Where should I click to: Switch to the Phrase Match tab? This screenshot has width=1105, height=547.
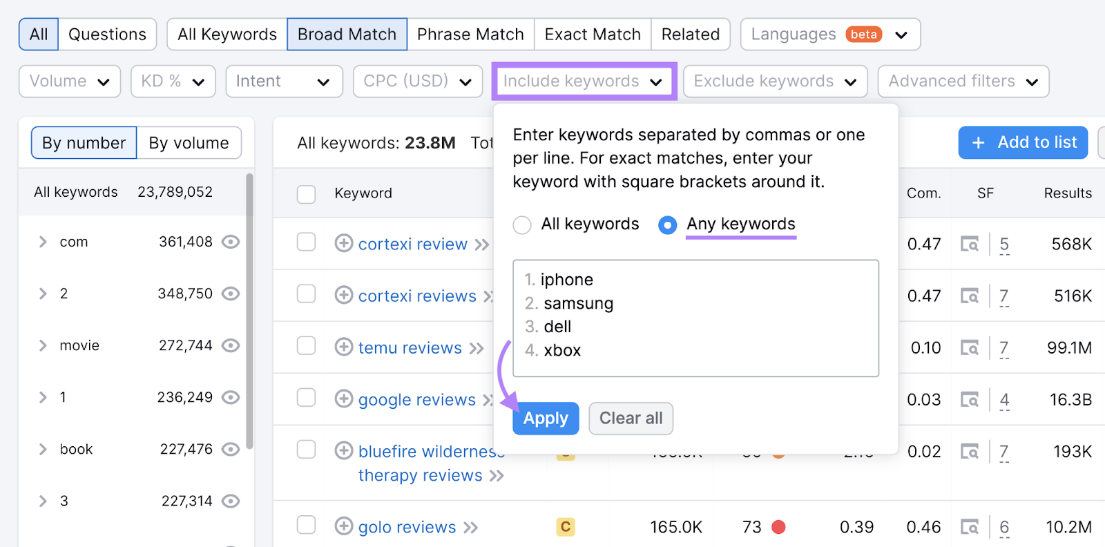[x=470, y=34]
